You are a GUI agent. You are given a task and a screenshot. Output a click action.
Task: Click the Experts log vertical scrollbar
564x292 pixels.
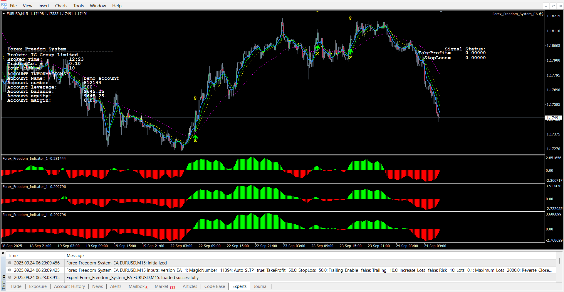[x=559, y=261]
